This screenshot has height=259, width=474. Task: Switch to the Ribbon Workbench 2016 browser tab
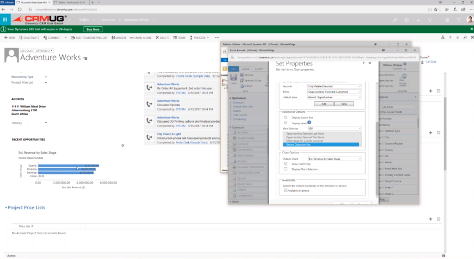coord(71,2)
